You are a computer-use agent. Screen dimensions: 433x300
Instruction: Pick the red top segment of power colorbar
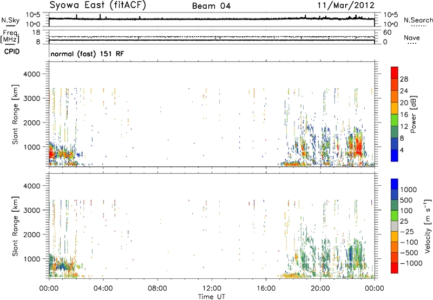pos(395,73)
